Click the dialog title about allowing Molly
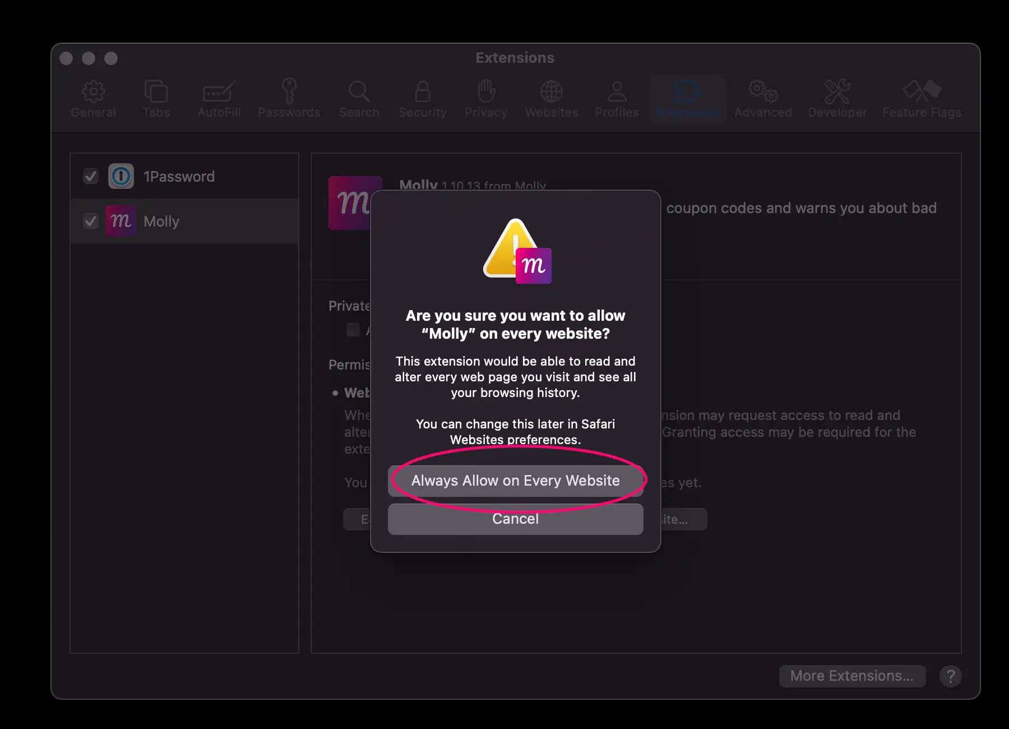 pos(515,325)
